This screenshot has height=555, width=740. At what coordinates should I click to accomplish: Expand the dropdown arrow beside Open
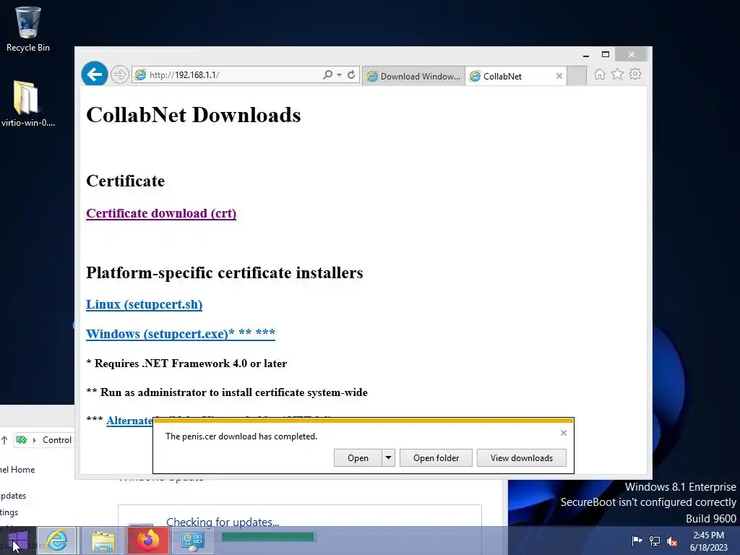(x=388, y=457)
